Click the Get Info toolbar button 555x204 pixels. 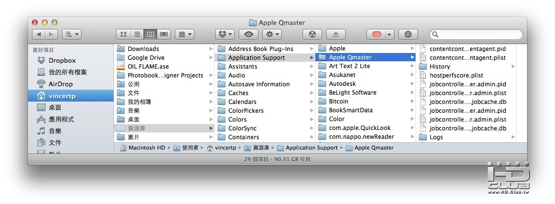[408, 34]
